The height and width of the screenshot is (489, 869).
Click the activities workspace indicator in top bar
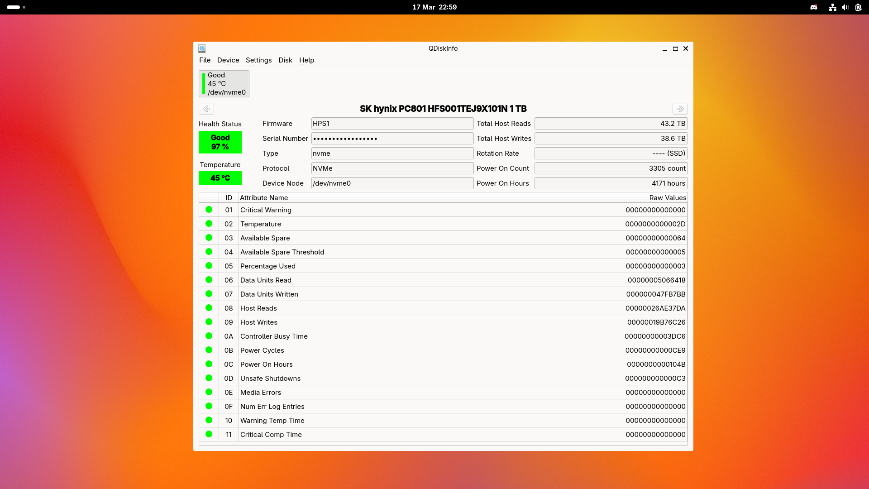16,7
